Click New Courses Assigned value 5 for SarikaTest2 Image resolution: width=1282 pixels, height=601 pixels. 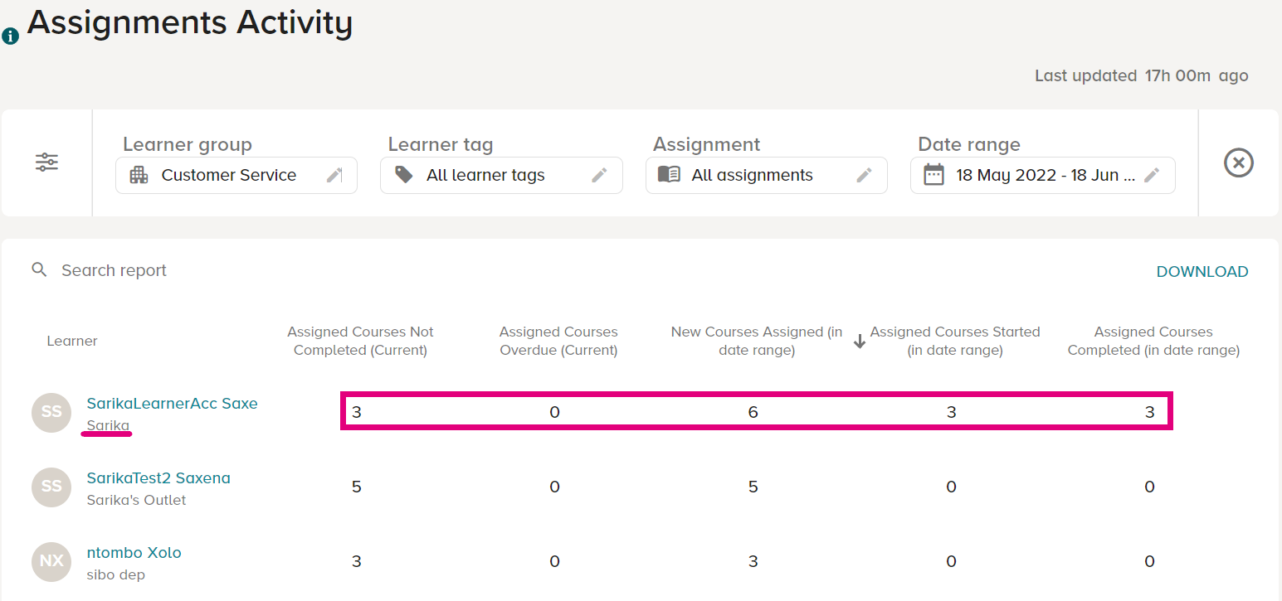pos(753,487)
